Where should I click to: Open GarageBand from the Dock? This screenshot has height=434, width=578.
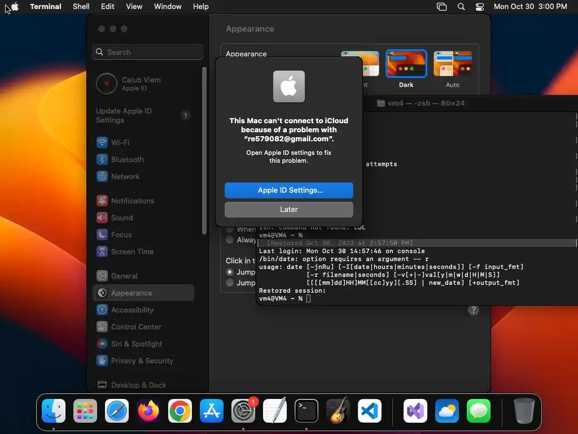[338, 411]
